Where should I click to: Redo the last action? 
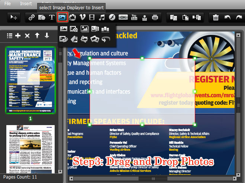point(239,17)
